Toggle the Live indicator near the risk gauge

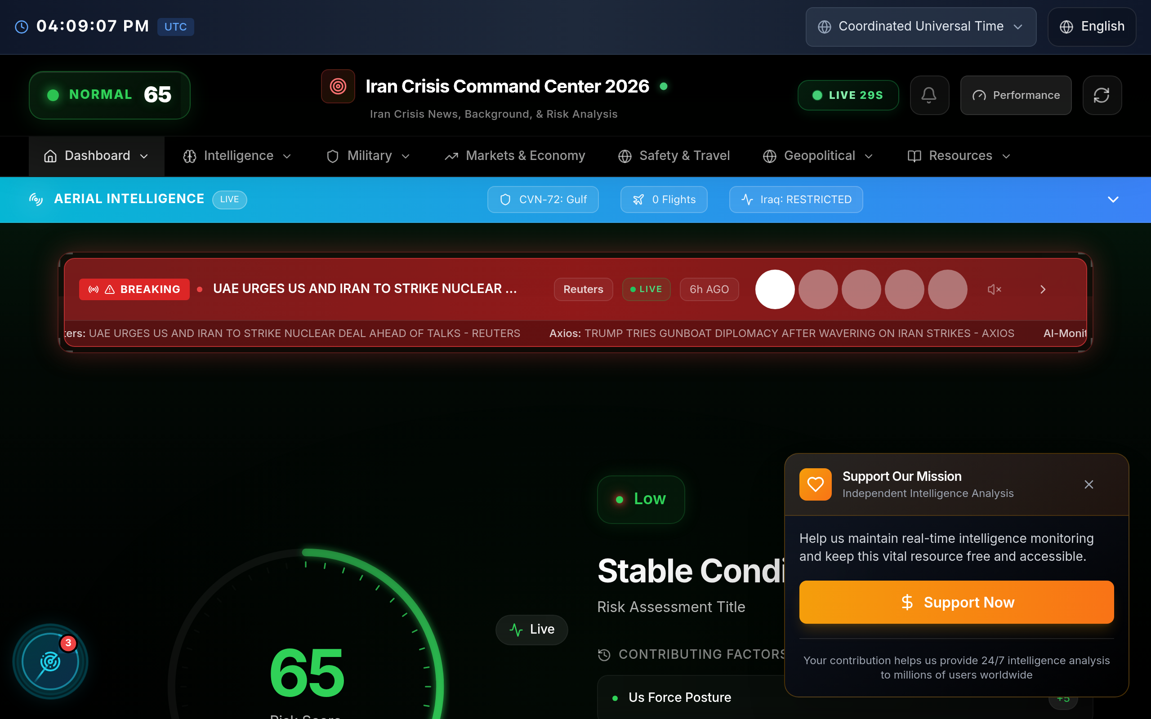point(531,629)
